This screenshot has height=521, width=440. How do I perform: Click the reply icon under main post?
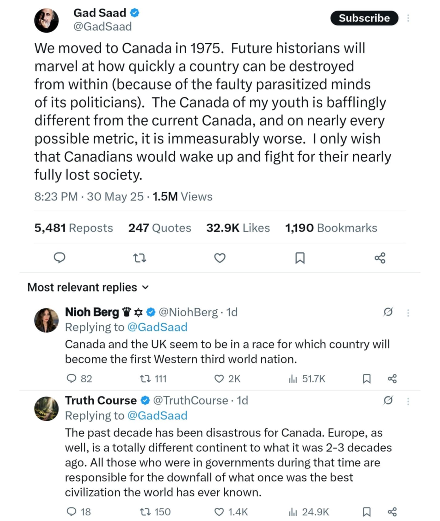[59, 258]
